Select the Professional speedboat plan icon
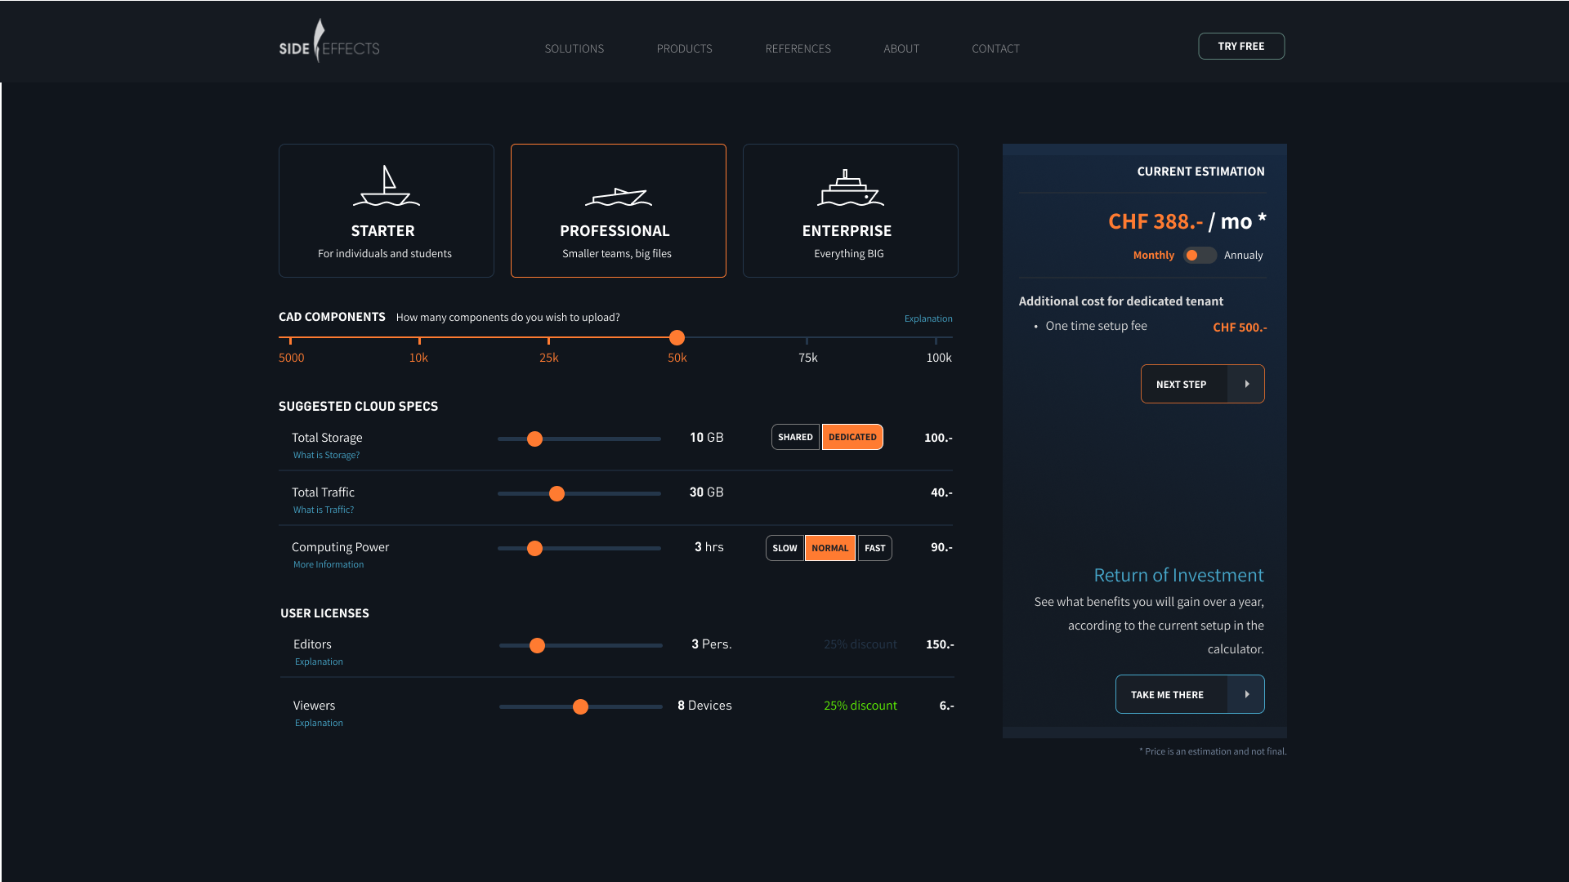1569x882 pixels. (x=618, y=197)
